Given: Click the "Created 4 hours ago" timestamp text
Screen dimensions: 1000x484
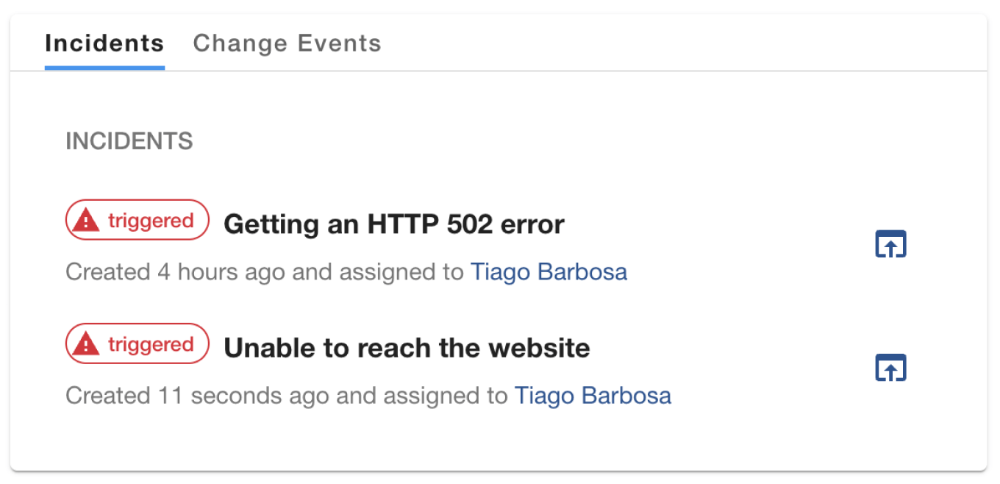Looking at the screenshot, I should [x=175, y=272].
